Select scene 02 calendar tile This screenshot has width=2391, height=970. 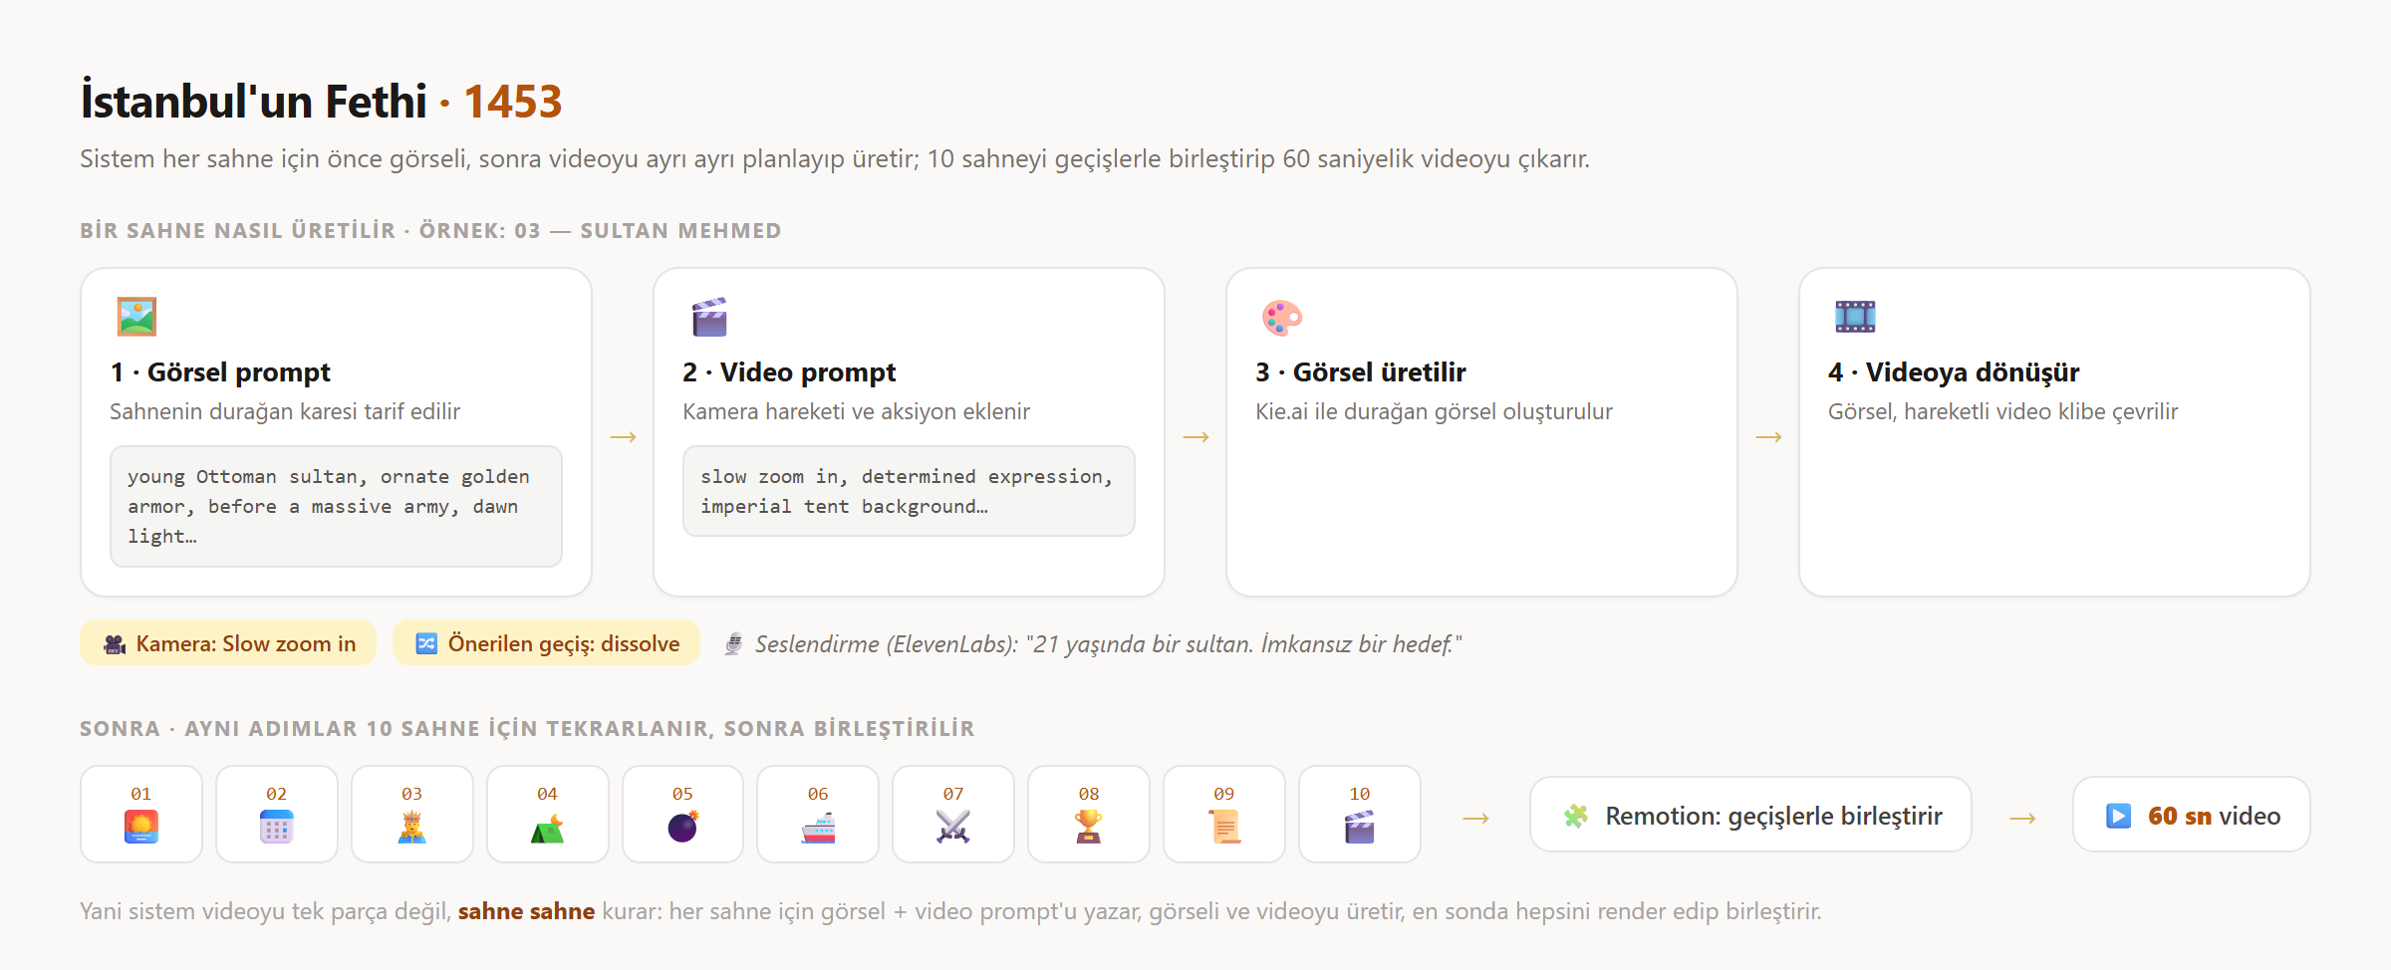tap(277, 814)
